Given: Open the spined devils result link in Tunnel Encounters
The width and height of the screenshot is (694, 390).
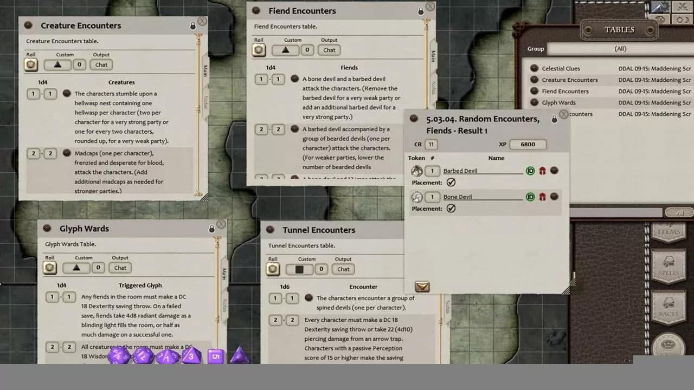Looking at the screenshot, I should pyautogui.click(x=309, y=298).
